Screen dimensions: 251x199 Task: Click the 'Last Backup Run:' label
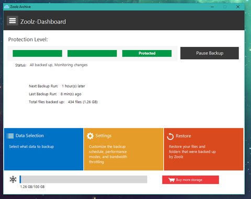click(43, 94)
